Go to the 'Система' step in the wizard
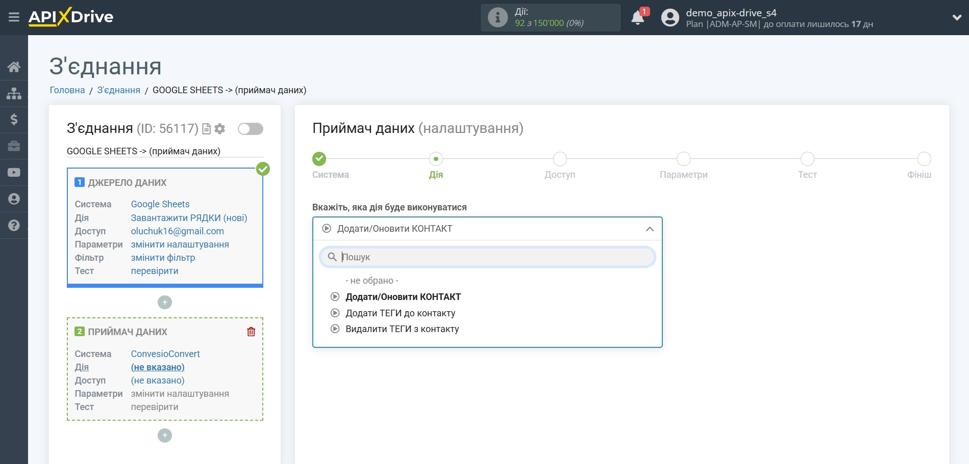 [x=319, y=159]
